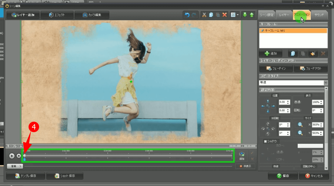The height and width of the screenshot is (186, 334).
Task: Move layer up with green up arrow
Action: pyautogui.click(x=252, y=15)
